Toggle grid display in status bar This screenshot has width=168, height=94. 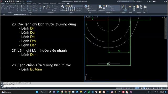coord(121,88)
